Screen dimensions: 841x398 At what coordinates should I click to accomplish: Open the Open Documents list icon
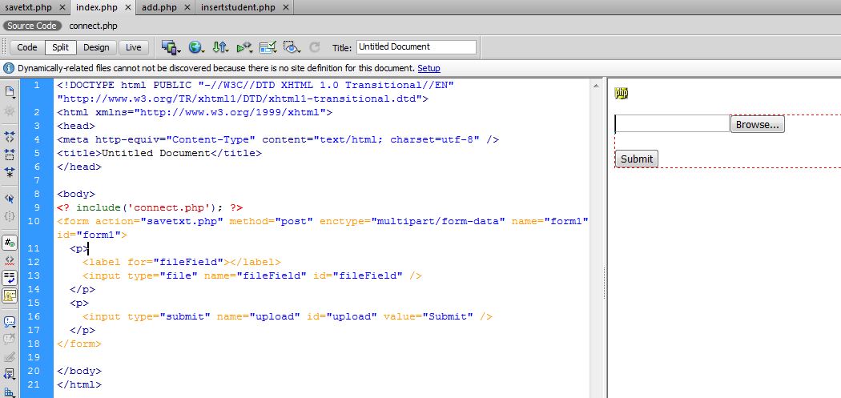[10, 92]
